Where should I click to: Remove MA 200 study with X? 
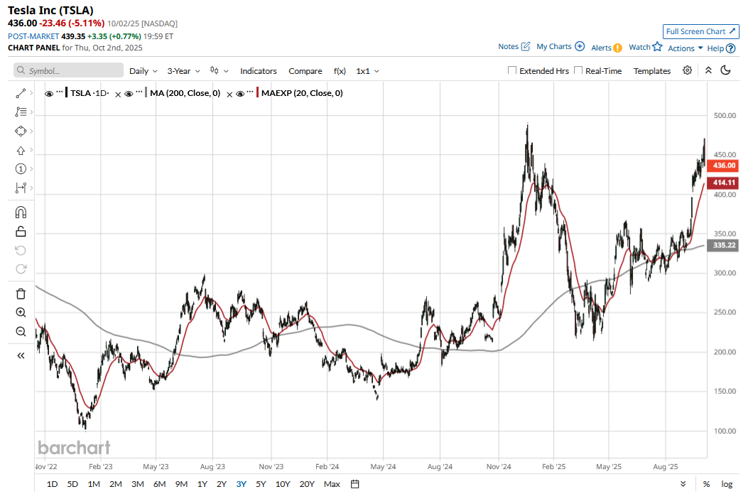229,95
